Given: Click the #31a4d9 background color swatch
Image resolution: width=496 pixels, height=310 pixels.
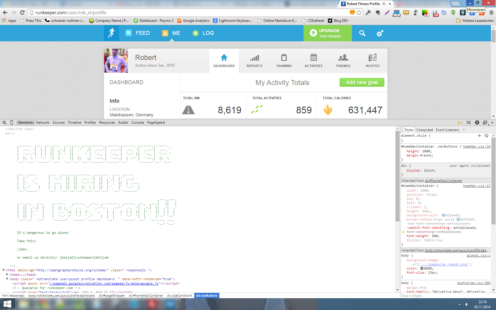Looking at the screenshot, I should tap(443, 215).
